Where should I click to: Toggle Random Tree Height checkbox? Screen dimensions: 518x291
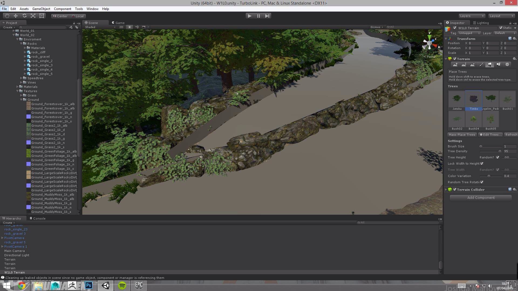[498, 157]
